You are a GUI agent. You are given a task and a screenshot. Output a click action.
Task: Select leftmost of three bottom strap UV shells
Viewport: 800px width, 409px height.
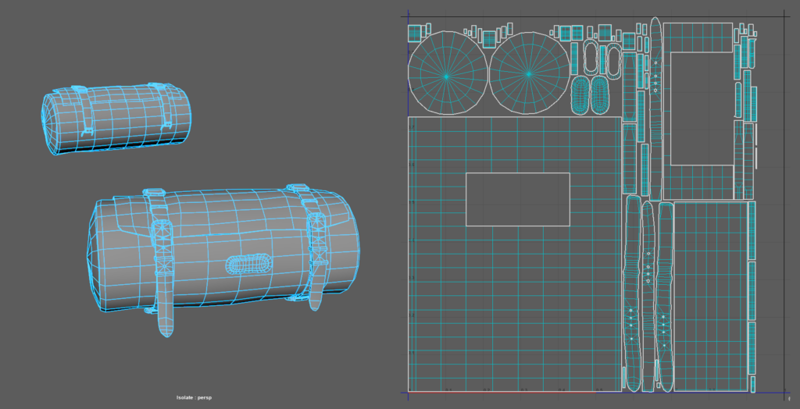pyautogui.click(x=631, y=297)
